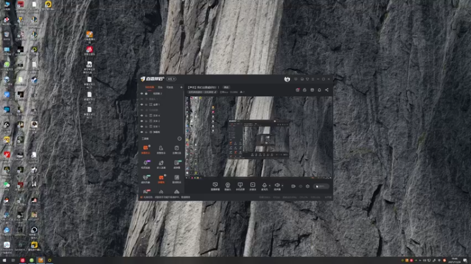Open the square chart toolbox tool
This screenshot has width=471, height=264.
(x=177, y=179)
